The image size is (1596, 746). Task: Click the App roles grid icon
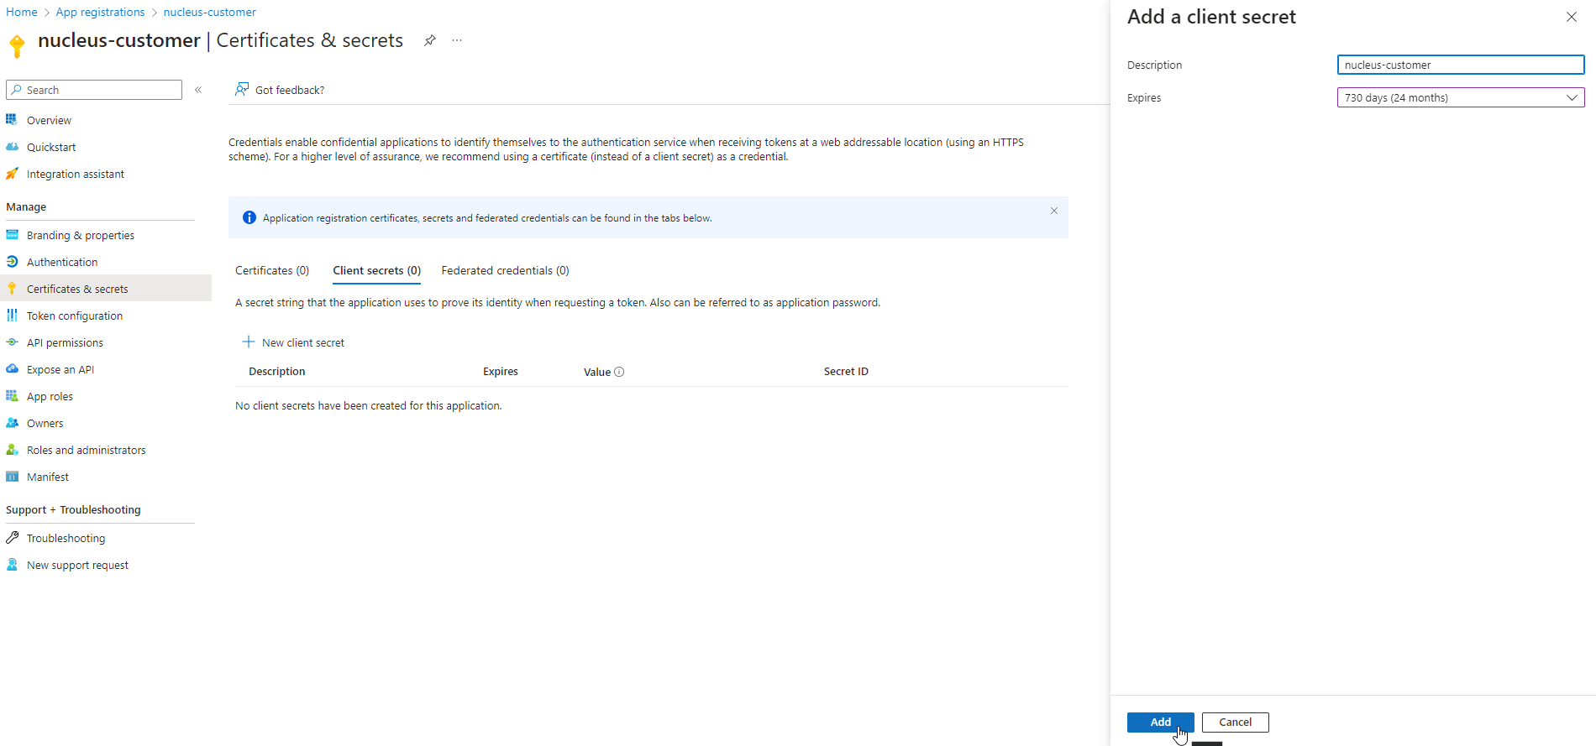12,396
